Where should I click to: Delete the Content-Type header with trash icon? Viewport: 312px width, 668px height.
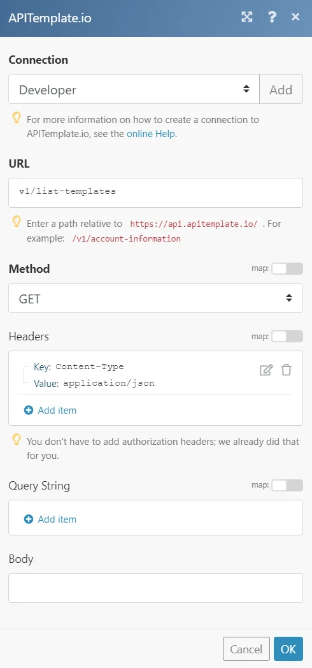287,370
